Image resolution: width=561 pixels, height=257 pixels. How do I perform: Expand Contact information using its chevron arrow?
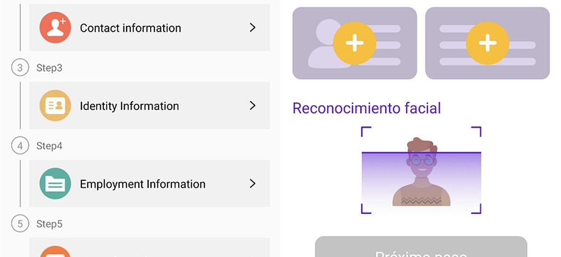[x=252, y=28]
